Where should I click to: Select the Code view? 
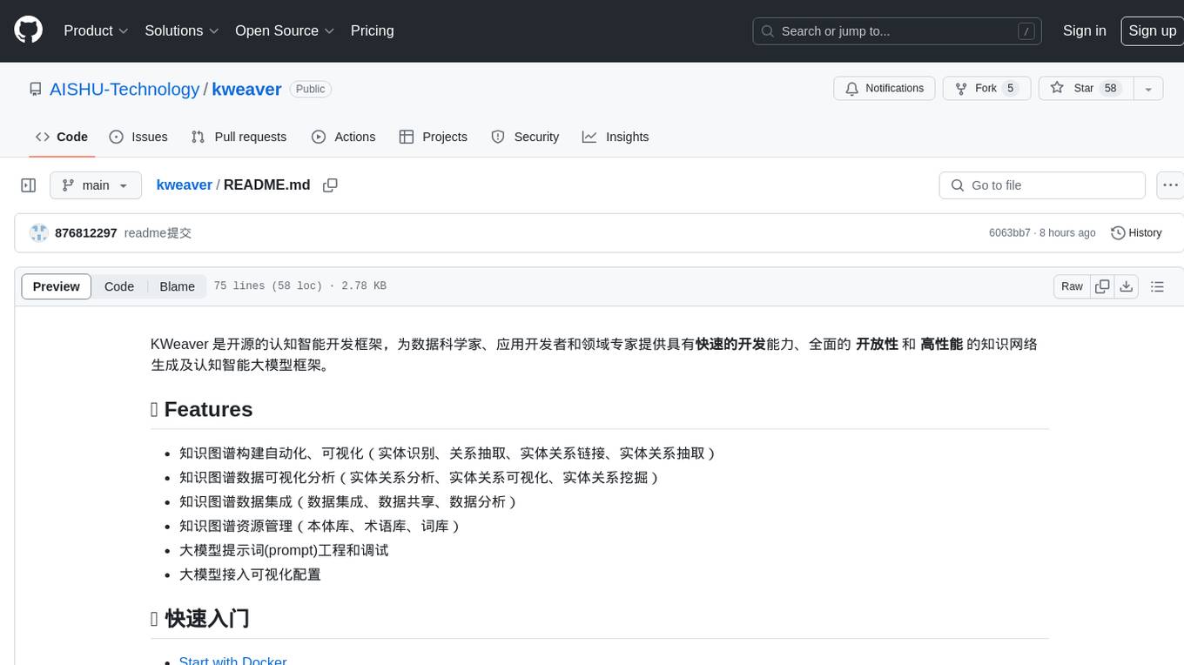click(119, 286)
